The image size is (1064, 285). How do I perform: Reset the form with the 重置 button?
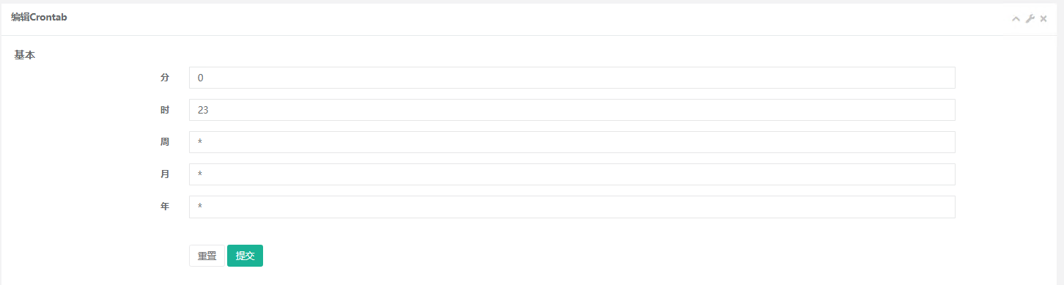(207, 256)
